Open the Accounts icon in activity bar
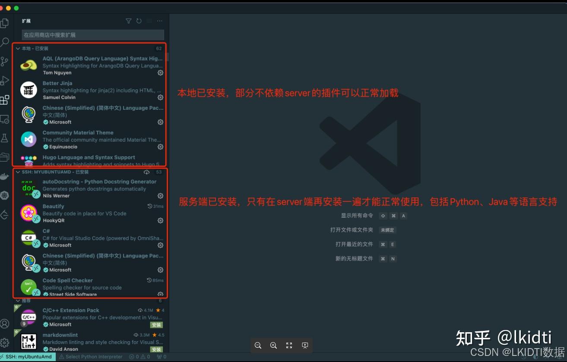 pos(5,324)
